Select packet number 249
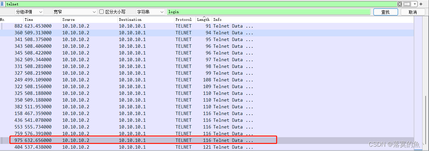 207,80
